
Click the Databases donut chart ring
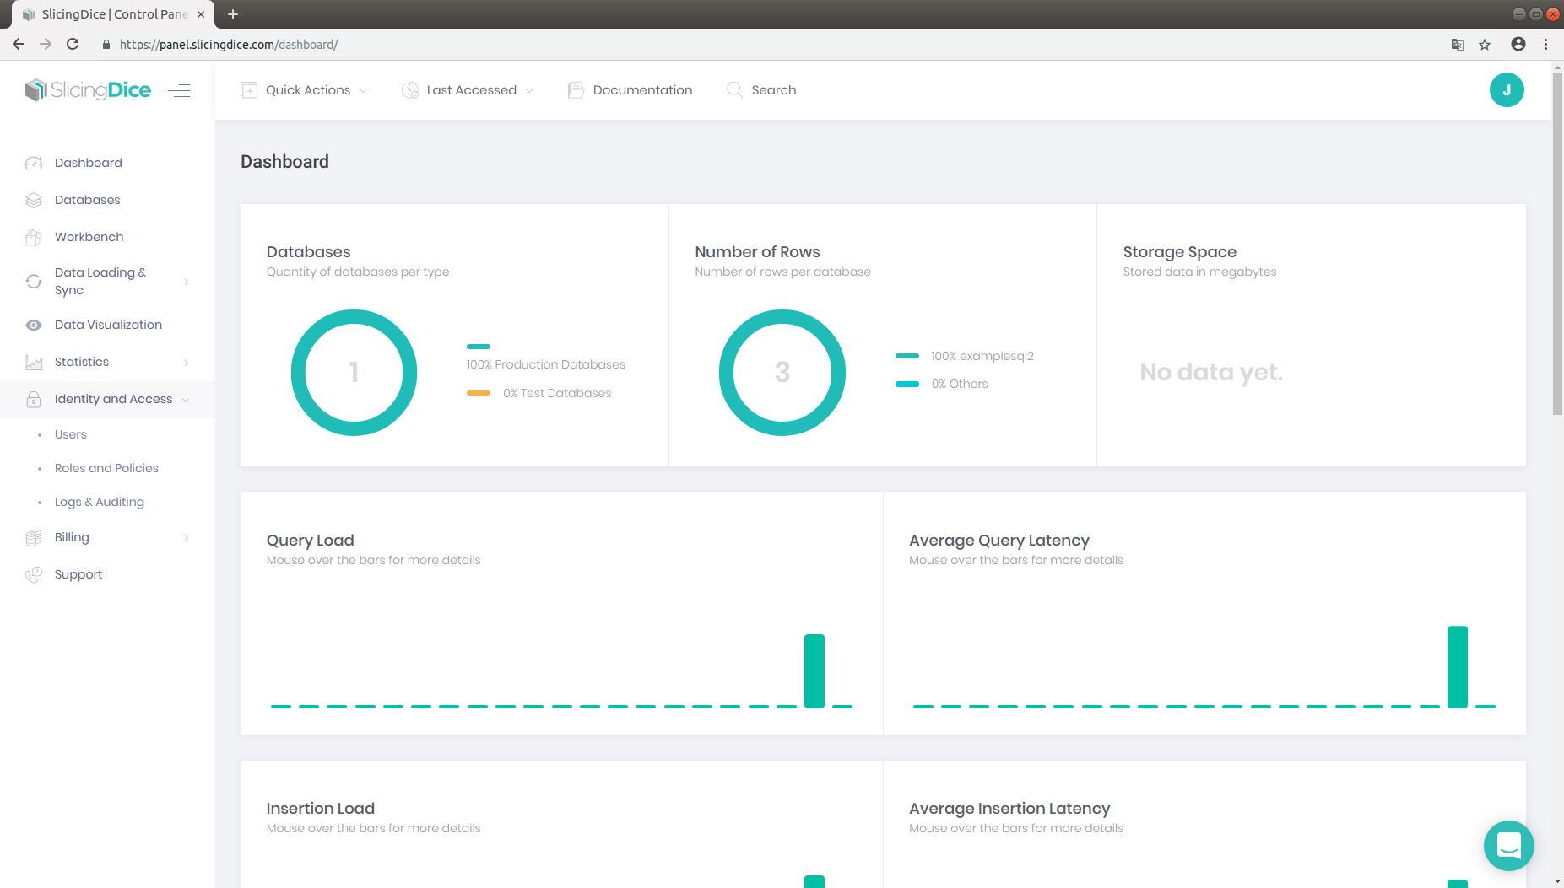[297, 373]
